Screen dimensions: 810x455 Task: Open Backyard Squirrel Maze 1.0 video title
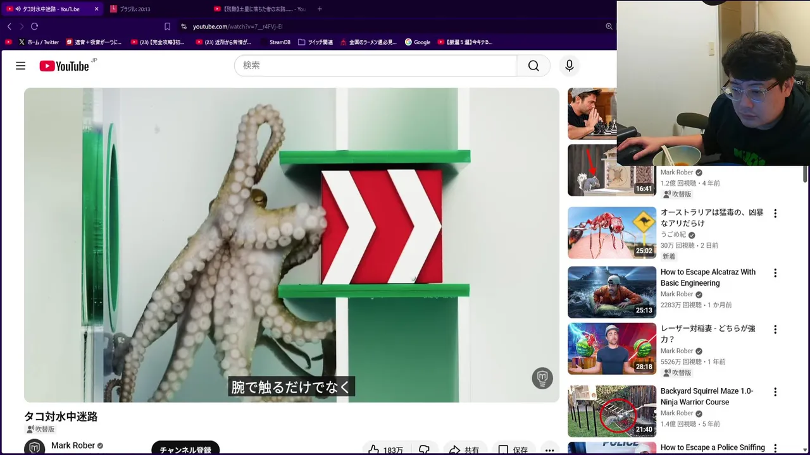tap(707, 396)
